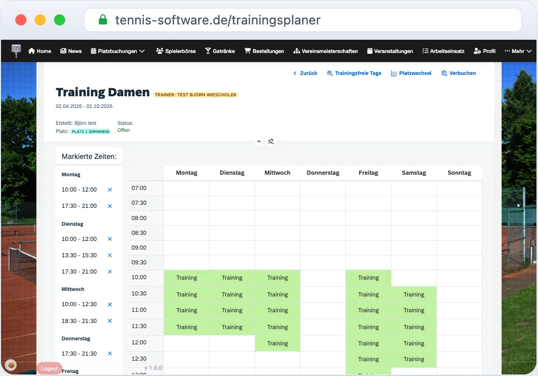This screenshot has height=376, width=538.
Task: Click Montag 10:00 Training cell
Action: 186,278
